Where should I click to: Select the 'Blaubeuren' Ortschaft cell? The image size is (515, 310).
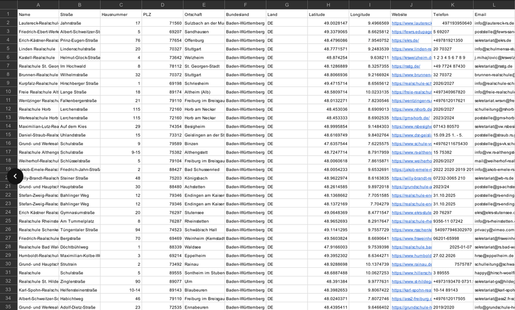tap(204, 290)
